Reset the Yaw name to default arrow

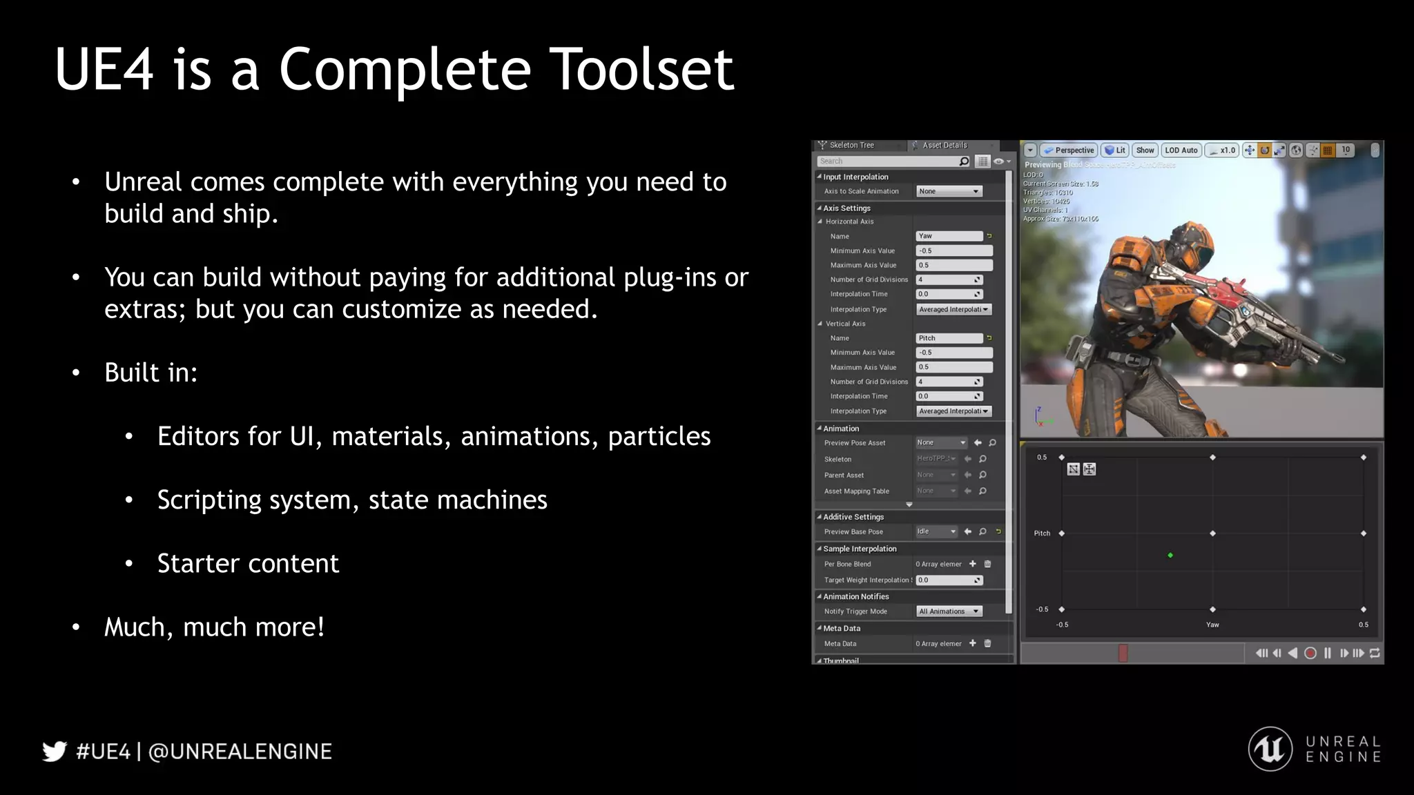[989, 236]
